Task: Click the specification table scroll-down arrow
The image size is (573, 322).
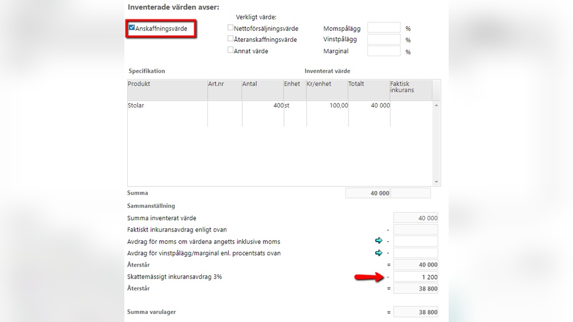Action: click(x=436, y=182)
